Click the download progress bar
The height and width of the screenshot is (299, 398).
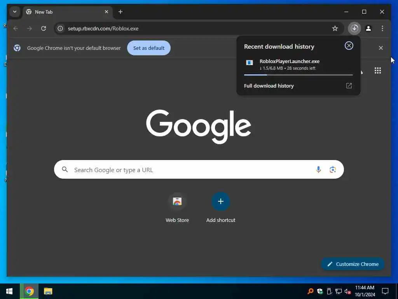[x=298, y=75]
